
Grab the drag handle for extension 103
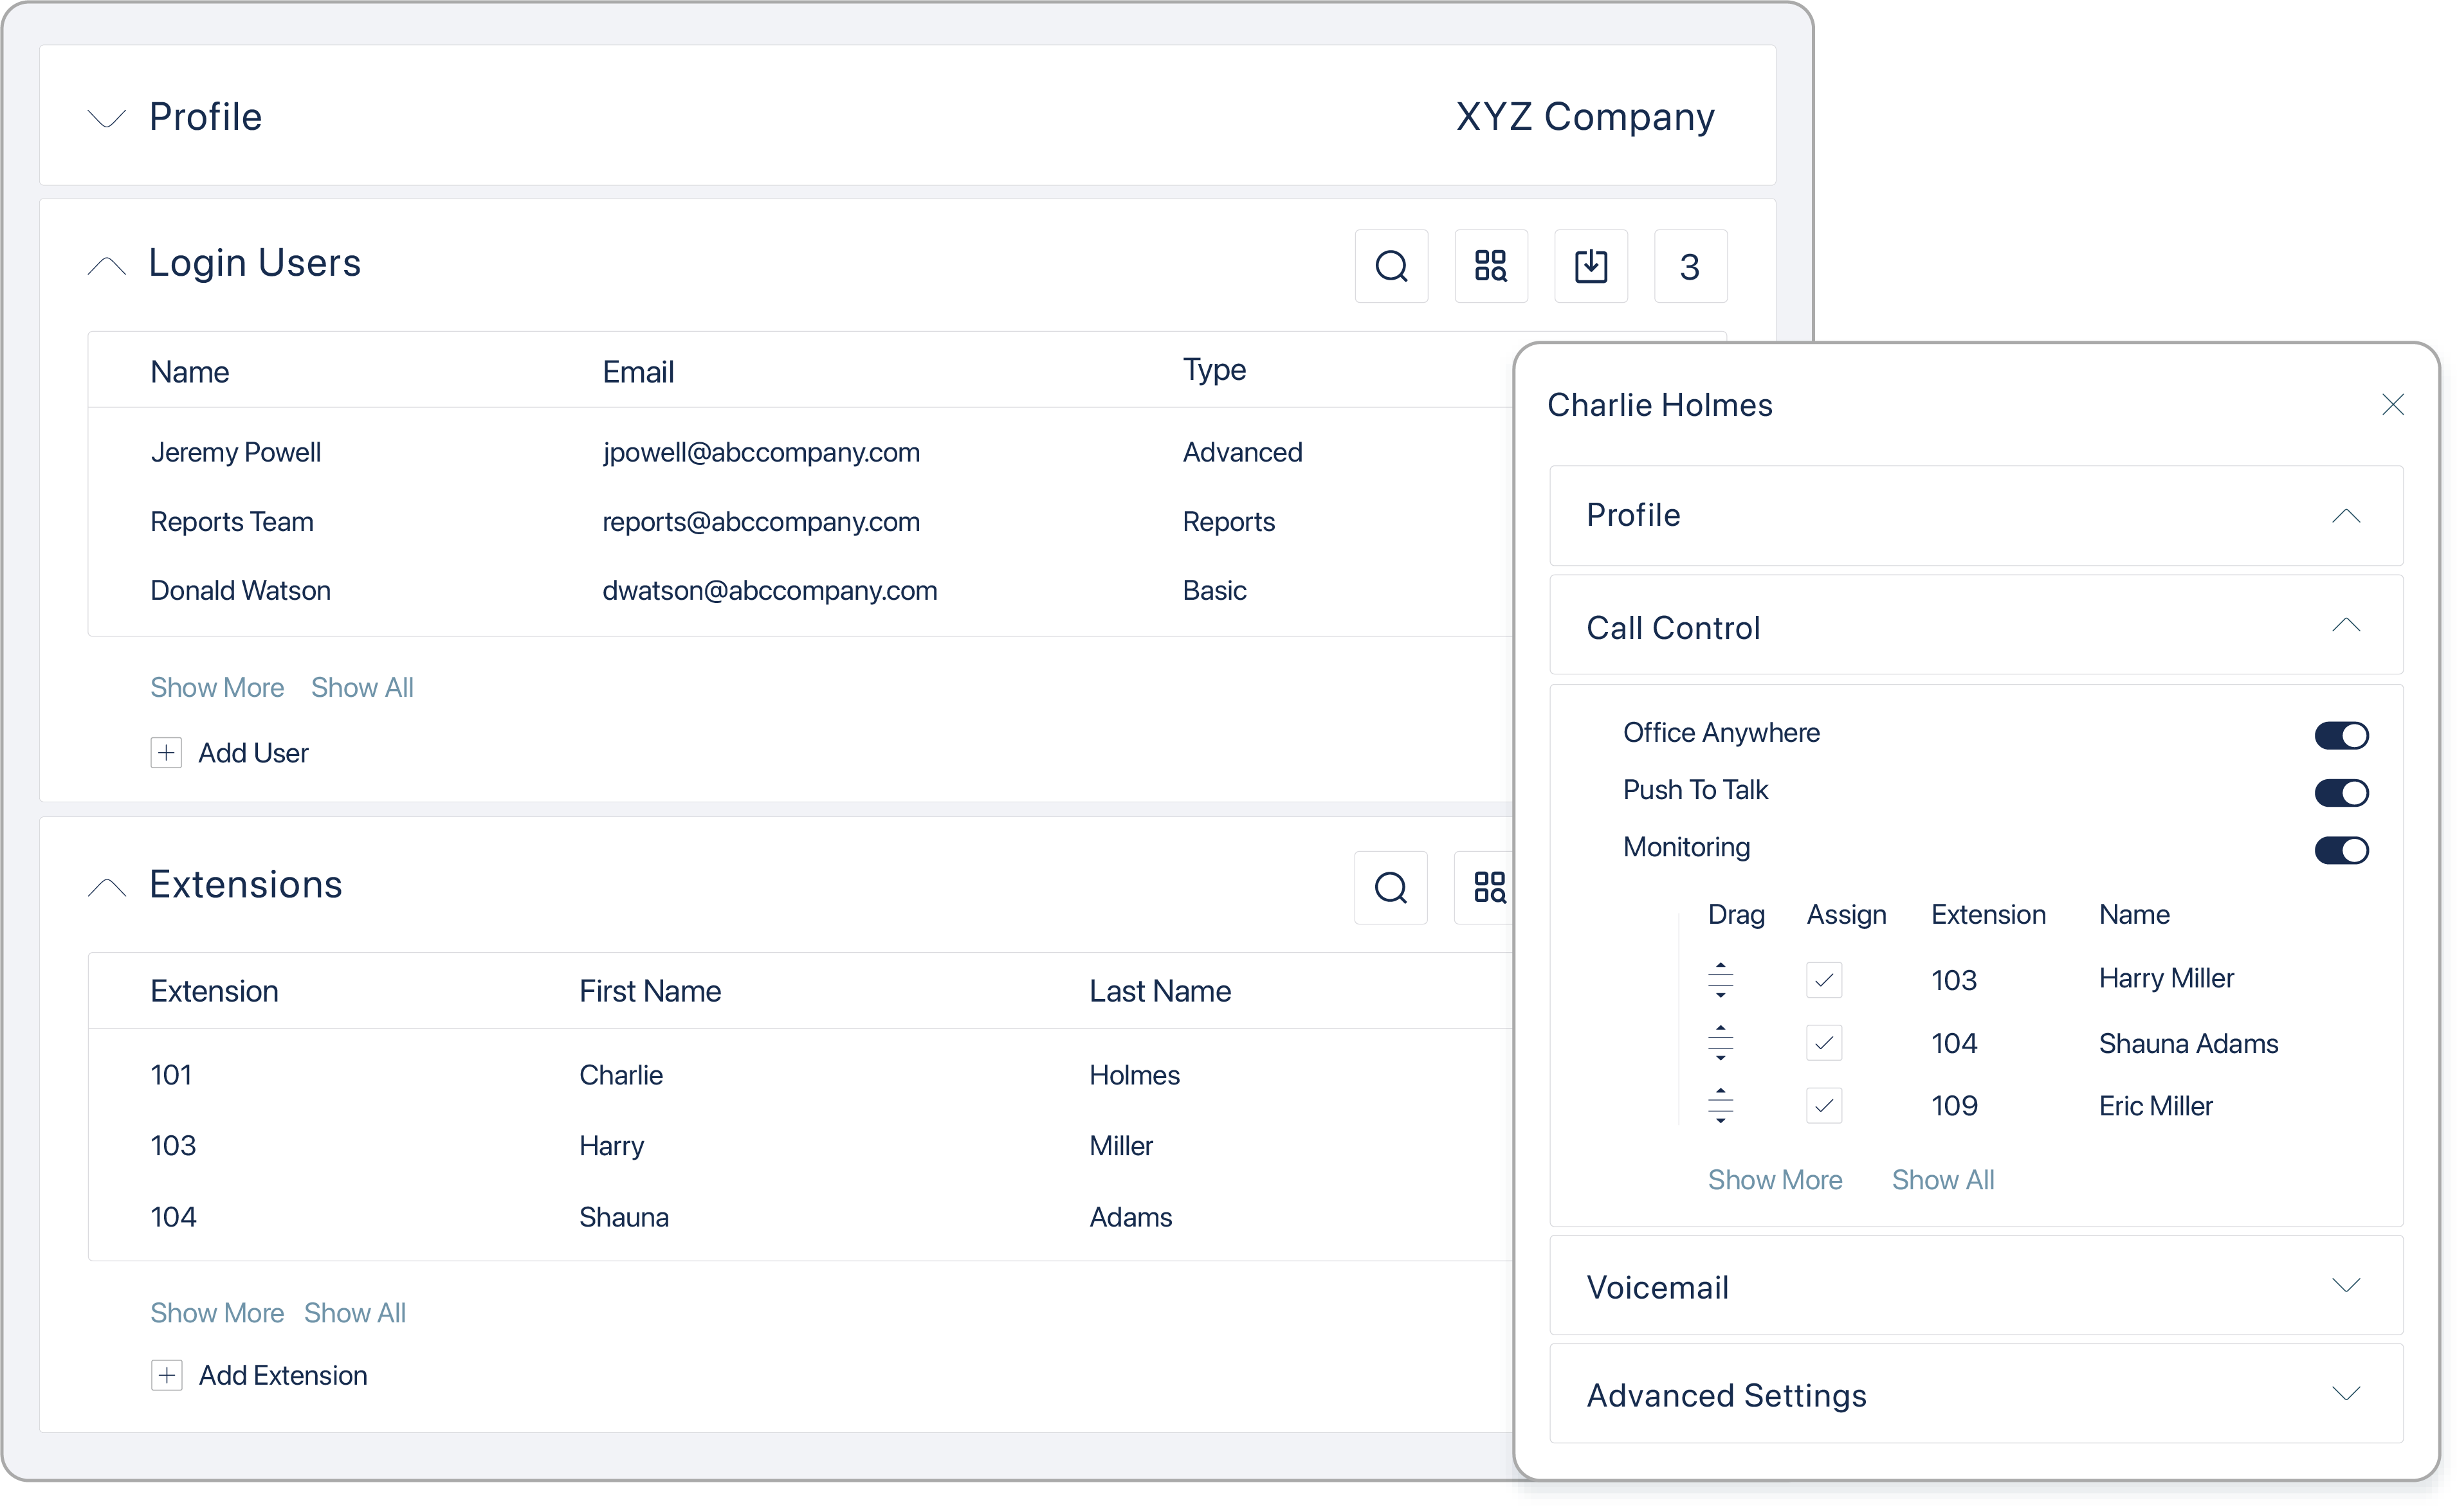point(1722,981)
